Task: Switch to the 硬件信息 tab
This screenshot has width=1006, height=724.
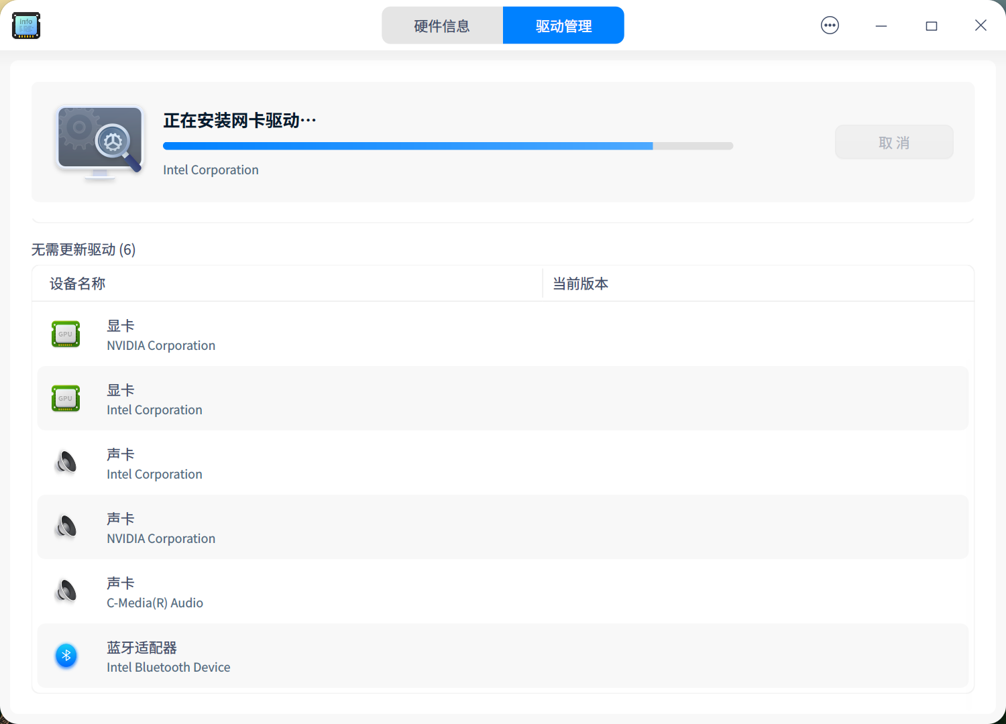Action: tap(442, 25)
